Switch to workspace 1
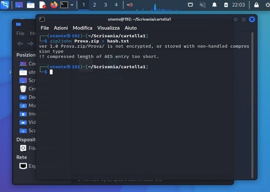Image resolution: width=270 pixels, height=192 pixels. coord(84,5)
